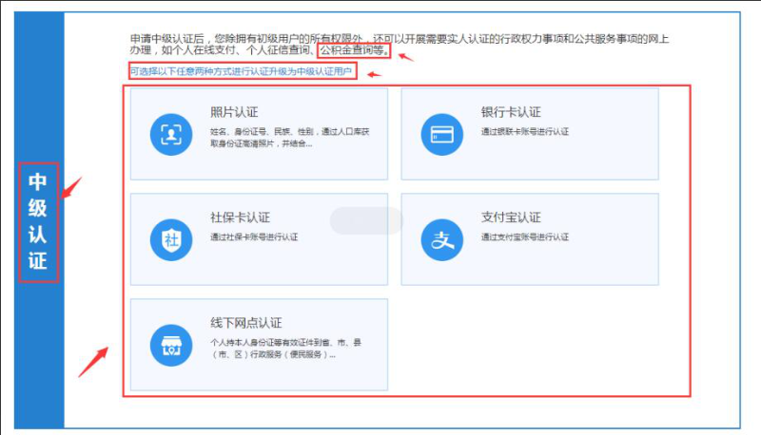Open the 线下网点认证 heading
Screen dimensions: 761x435
[245, 323]
